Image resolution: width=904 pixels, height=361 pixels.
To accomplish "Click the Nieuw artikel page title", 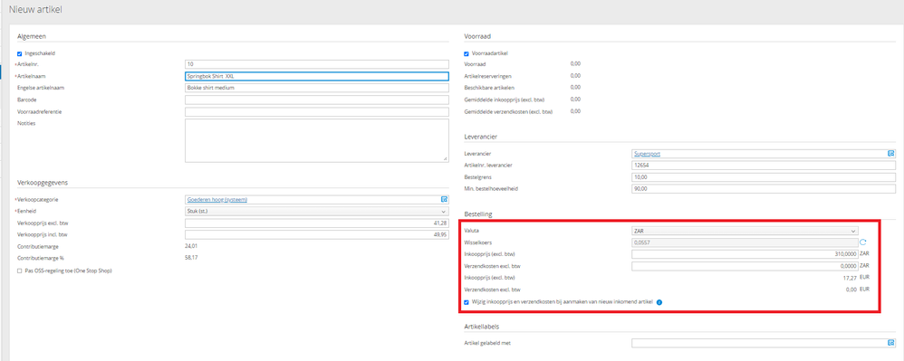I will tap(35, 10).
